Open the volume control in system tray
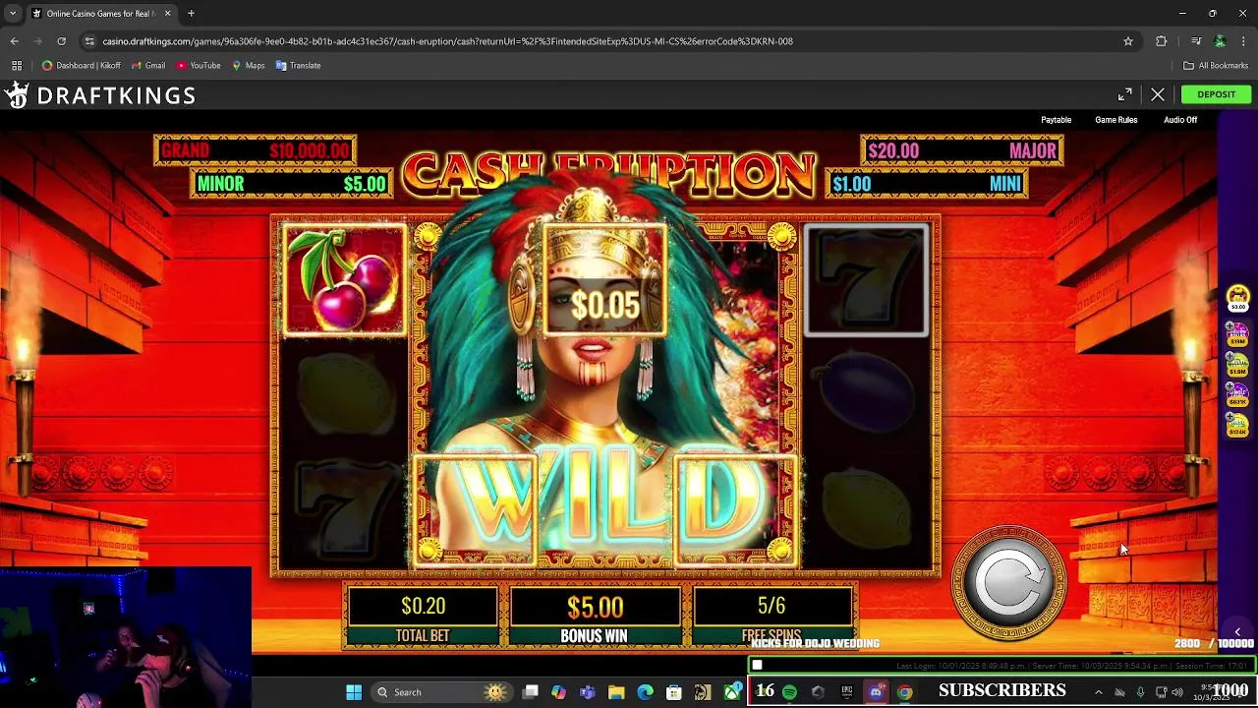Image resolution: width=1258 pixels, height=708 pixels. pyautogui.click(x=1176, y=692)
